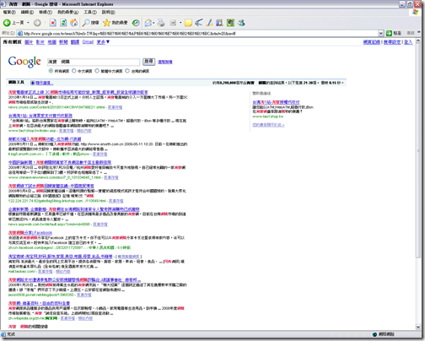Select the last radio button under search box
The image size is (425, 341).
tap(127, 71)
